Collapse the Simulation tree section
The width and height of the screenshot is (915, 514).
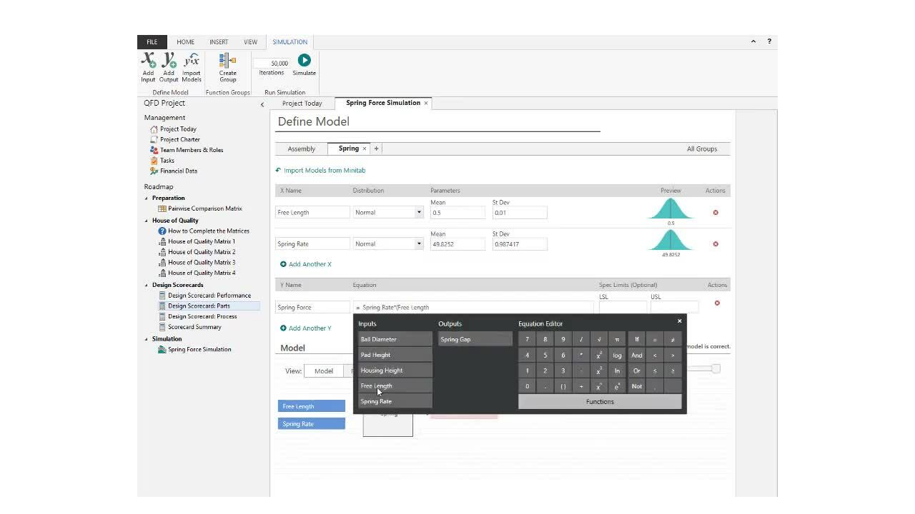pos(147,339)
